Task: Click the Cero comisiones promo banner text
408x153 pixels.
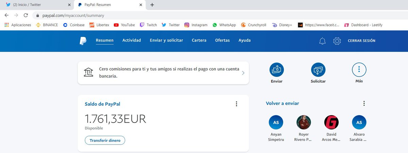Action: pos(169,72)
